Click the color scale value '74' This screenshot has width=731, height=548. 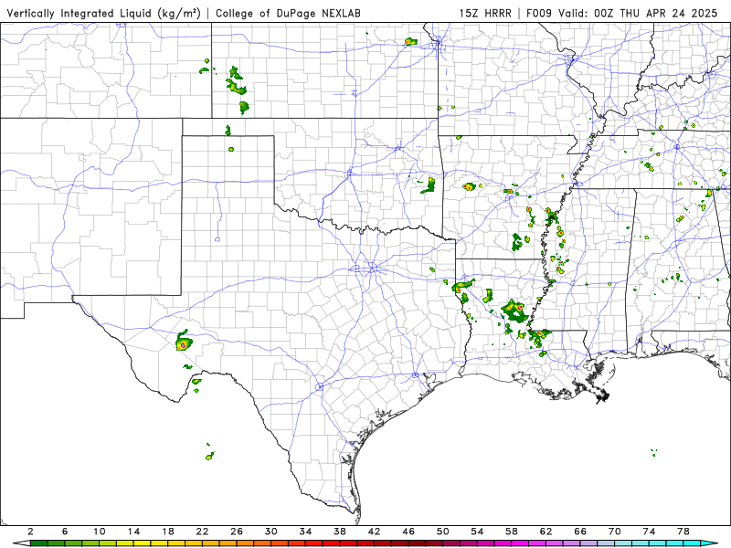pos(649,532)
